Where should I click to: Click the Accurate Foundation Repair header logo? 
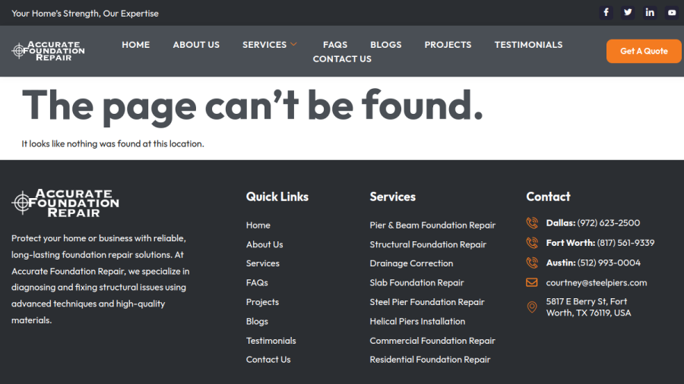pyautogui.click(x=48, y=51)
